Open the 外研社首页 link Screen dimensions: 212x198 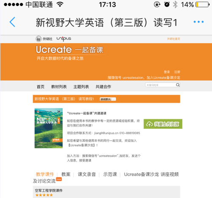tap(173, 39)
